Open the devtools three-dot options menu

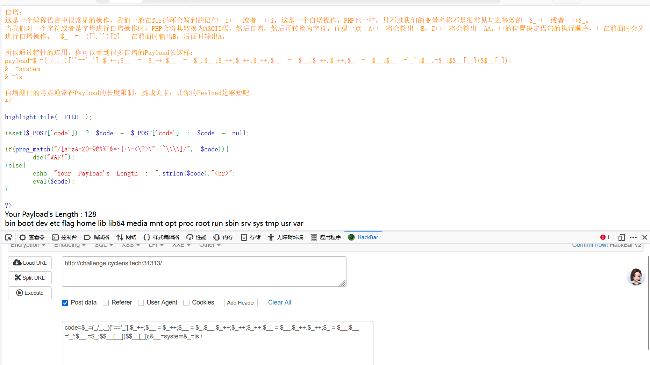coord(633,237)
